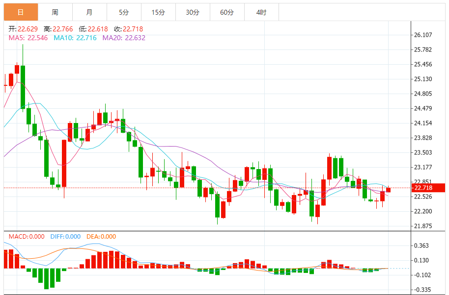Click the red 22.718 current price label
The width and height of the screenshot is (449, 295).
pyautogui.click(x=428, y=188)
